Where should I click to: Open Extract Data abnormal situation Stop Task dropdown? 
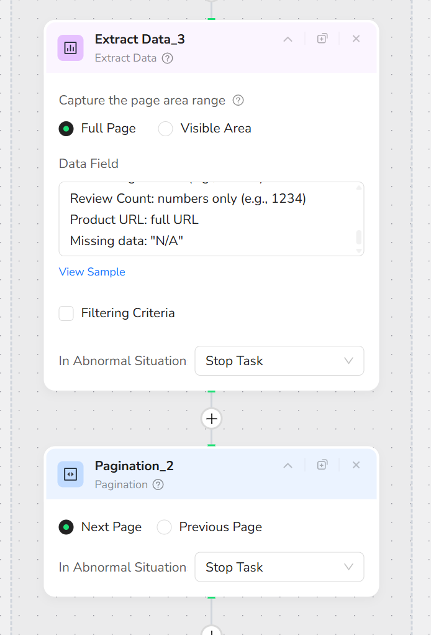point(279,361)
